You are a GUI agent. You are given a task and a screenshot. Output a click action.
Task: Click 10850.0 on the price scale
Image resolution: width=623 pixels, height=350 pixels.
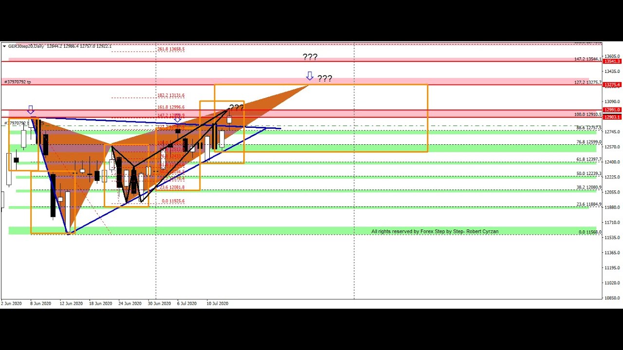click(612, 297)
